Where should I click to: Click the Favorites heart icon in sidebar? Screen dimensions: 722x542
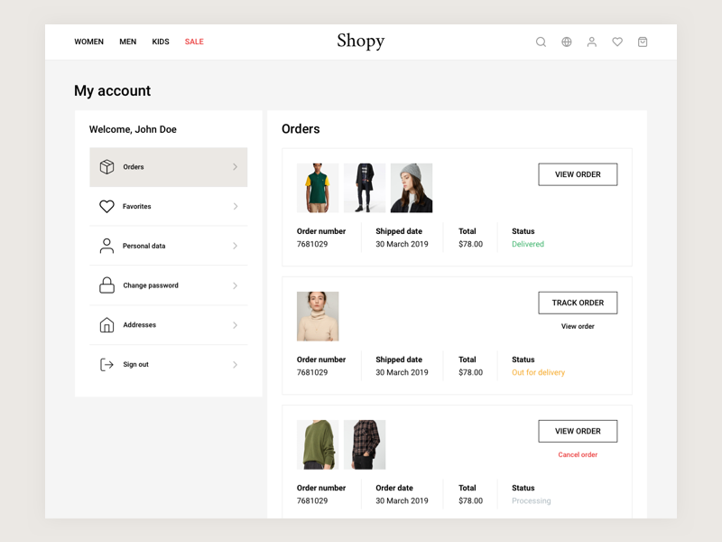(x=106, y=206)
